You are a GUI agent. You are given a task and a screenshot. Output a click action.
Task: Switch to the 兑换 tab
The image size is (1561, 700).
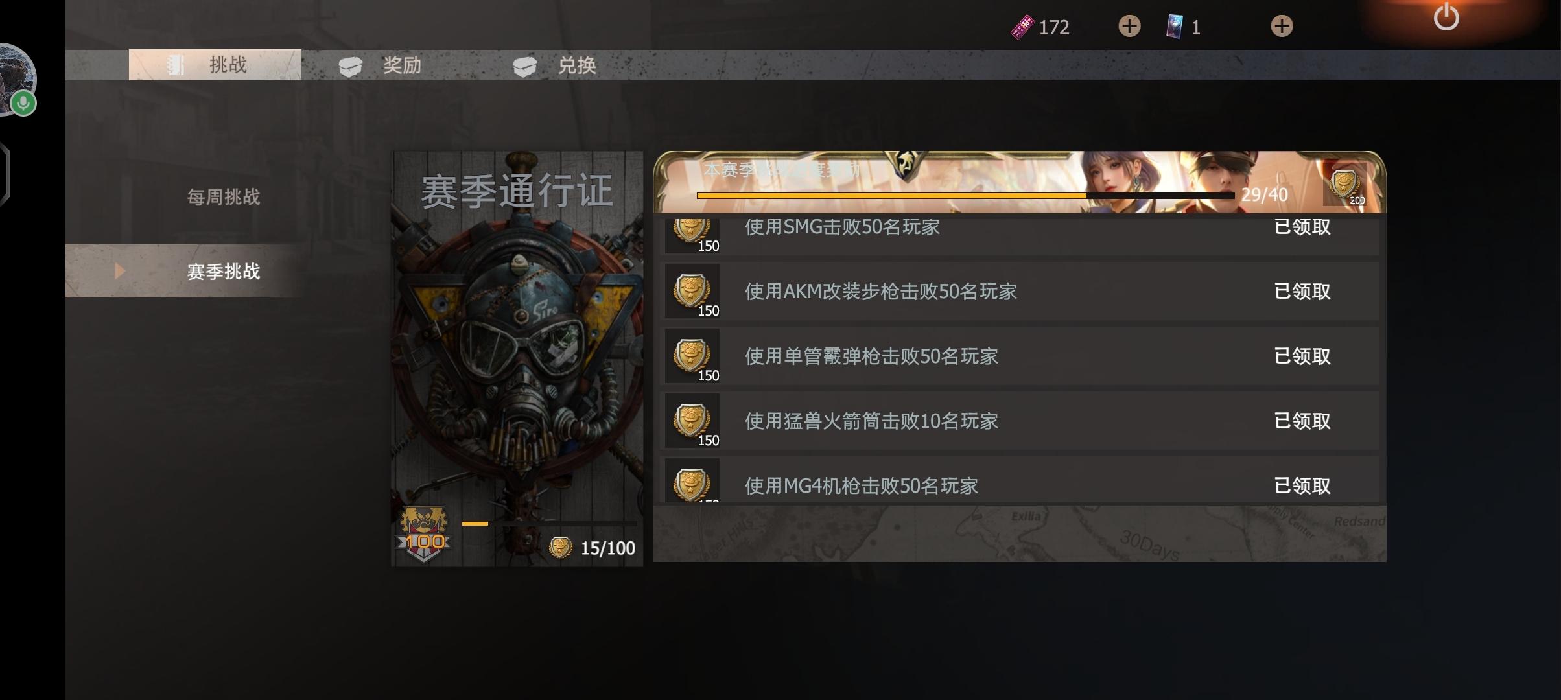555,65
